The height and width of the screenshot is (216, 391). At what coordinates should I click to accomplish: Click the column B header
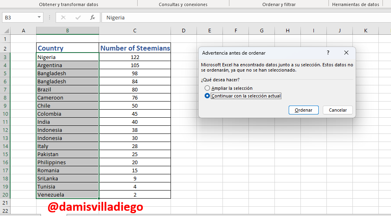[x=67, y=31]
